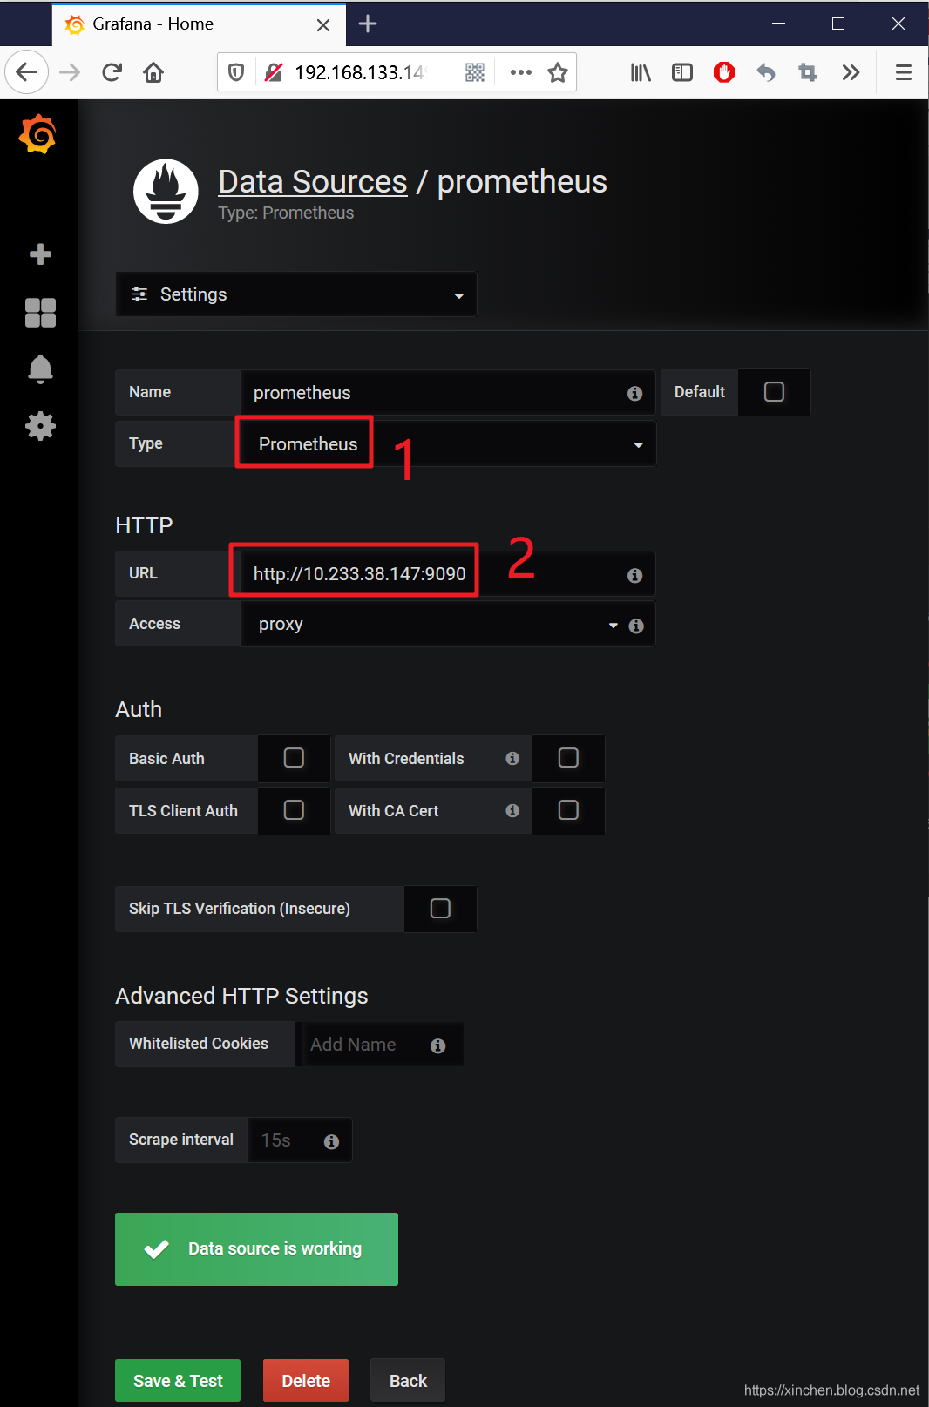Close the Grafana - Home tab
Image resolution: width=929 pixels, height=1407 pixels.
tap(323, 25)
